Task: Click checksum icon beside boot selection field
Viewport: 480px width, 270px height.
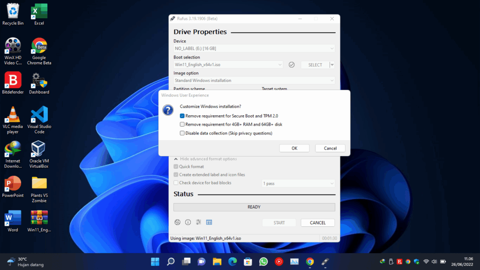Action: coord(292,64)
